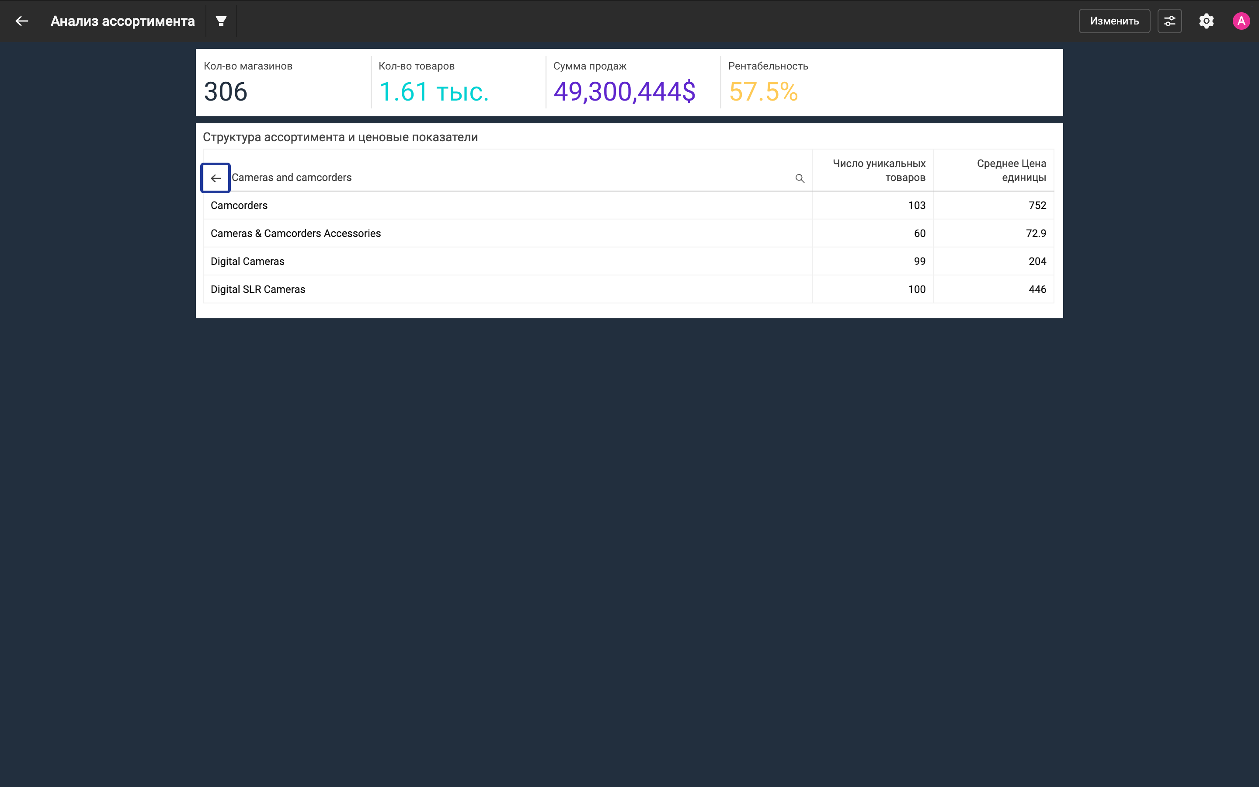Select the Digital Cameras row
The height and width of the screenshot is (787, 1259).
point(629,261)
